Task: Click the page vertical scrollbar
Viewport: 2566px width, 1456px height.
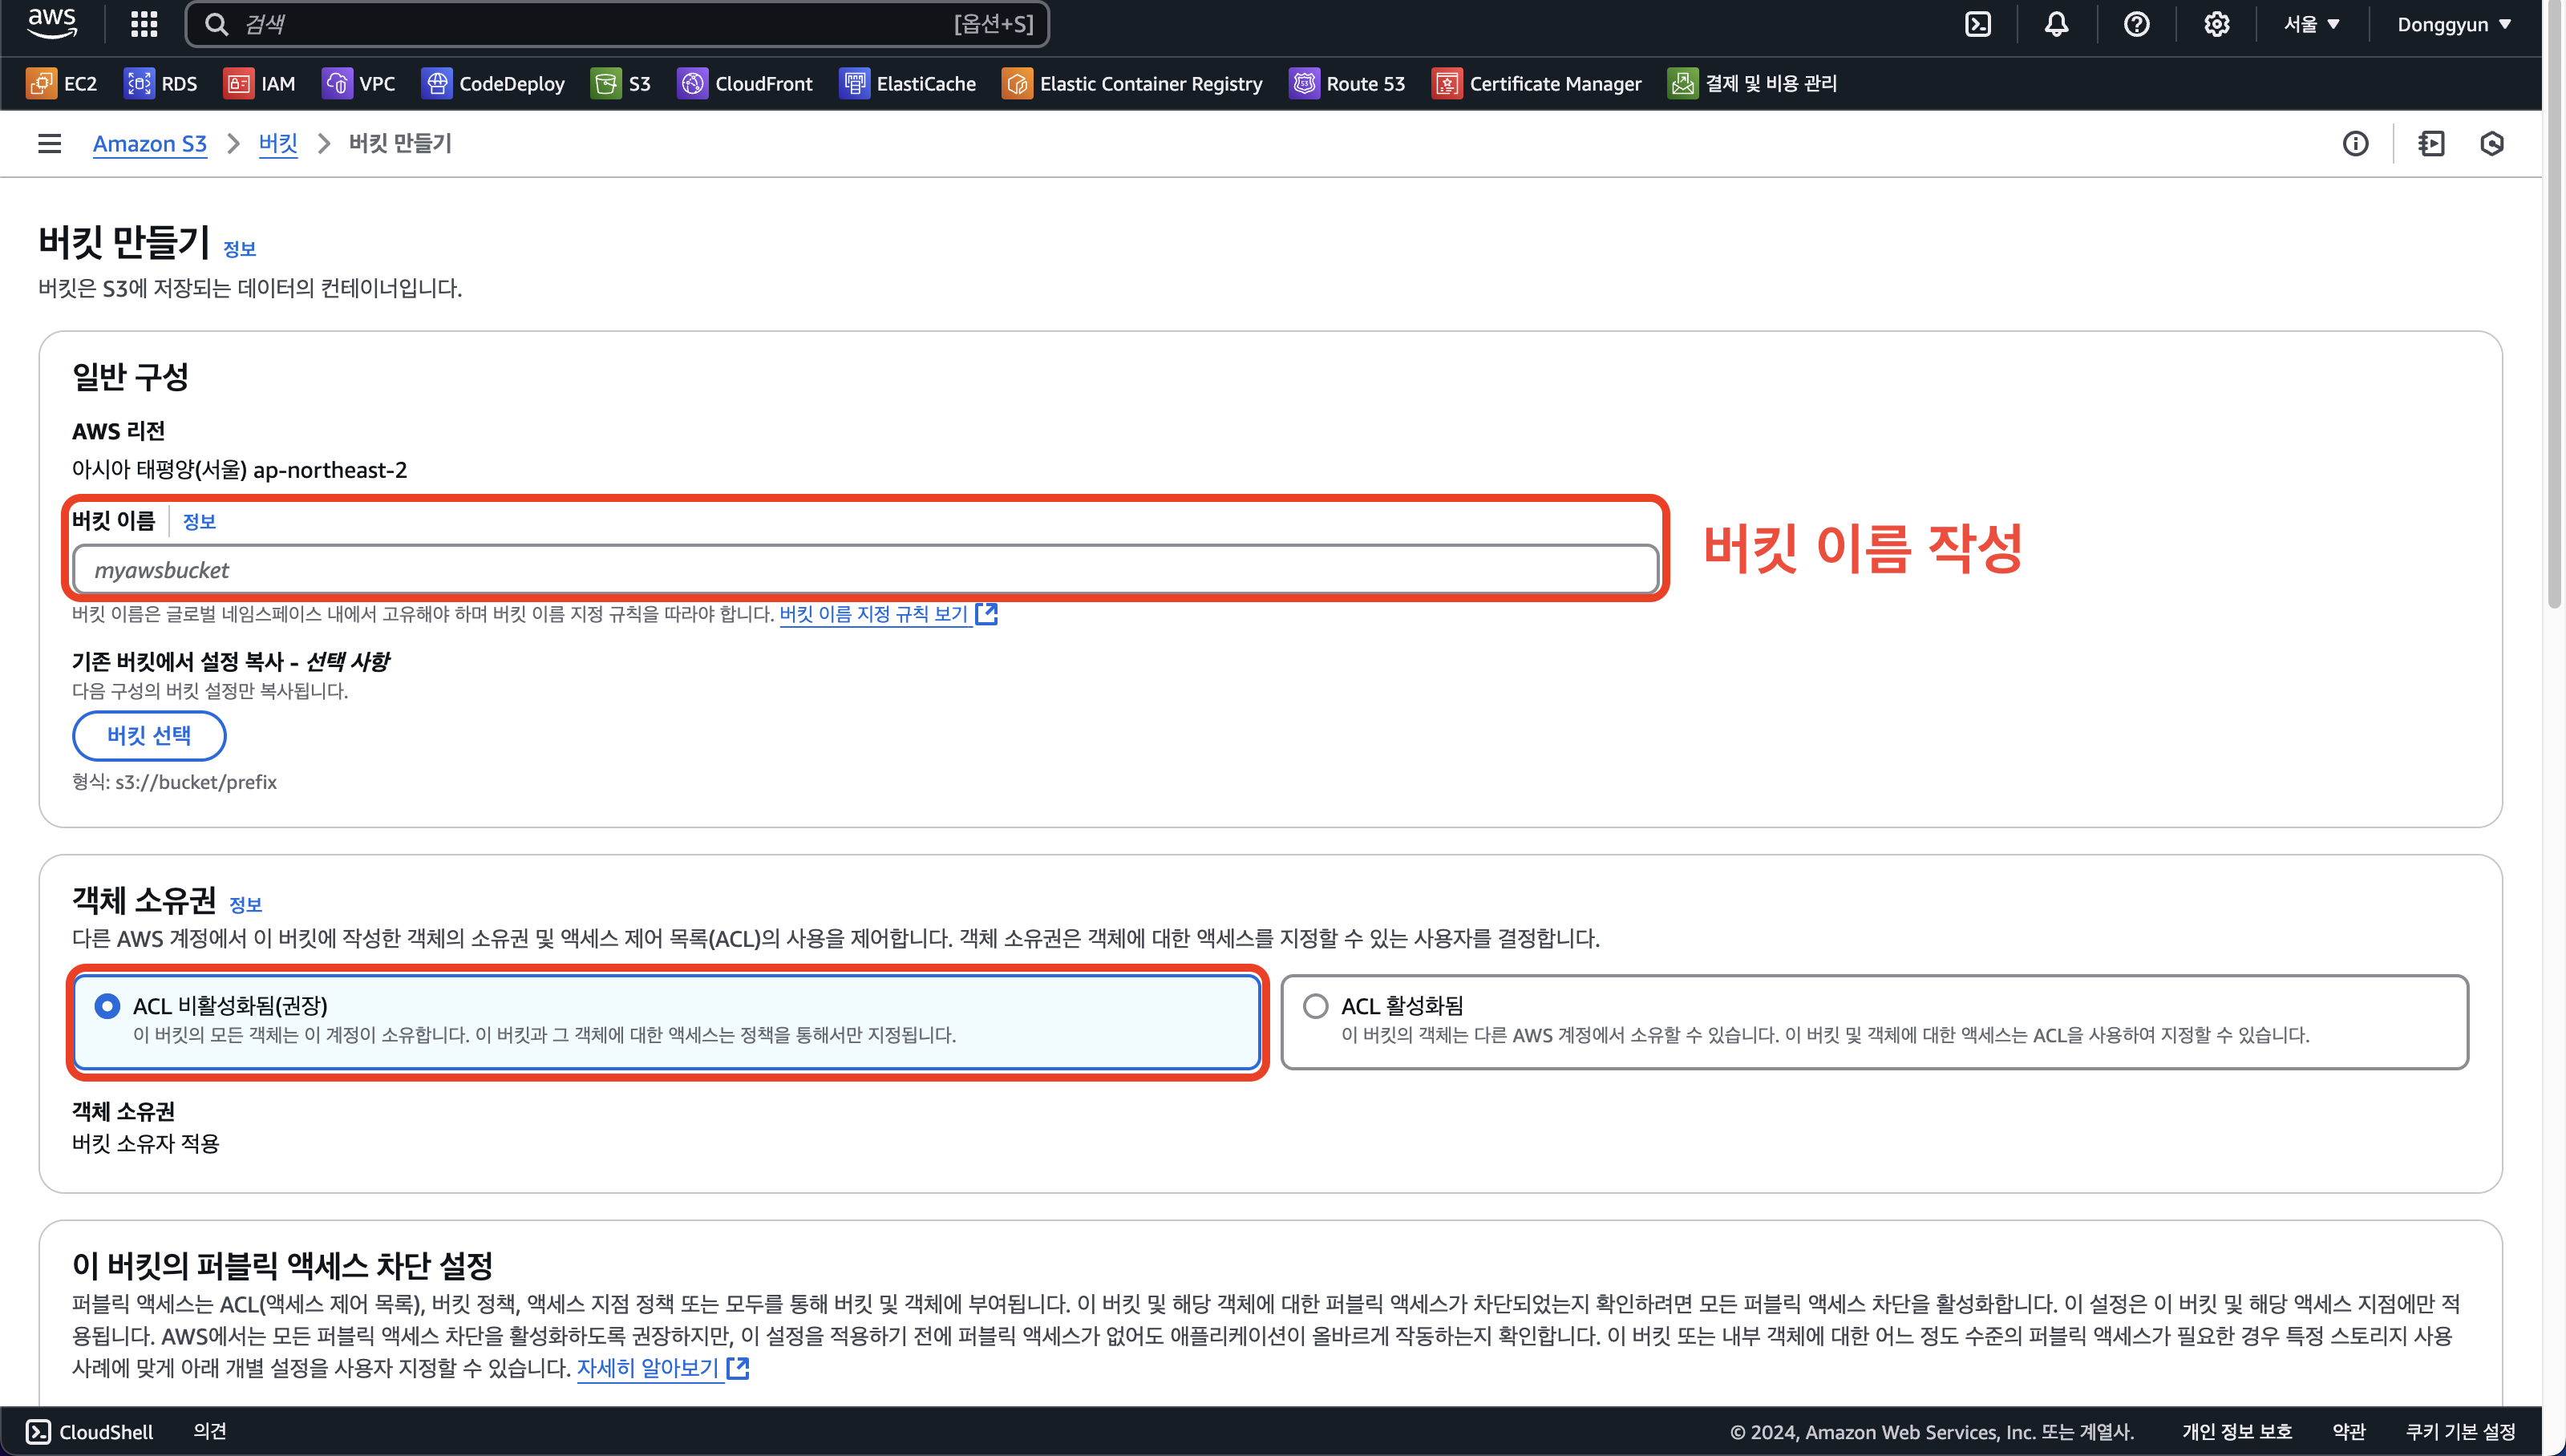Action: click(2555, 300)
